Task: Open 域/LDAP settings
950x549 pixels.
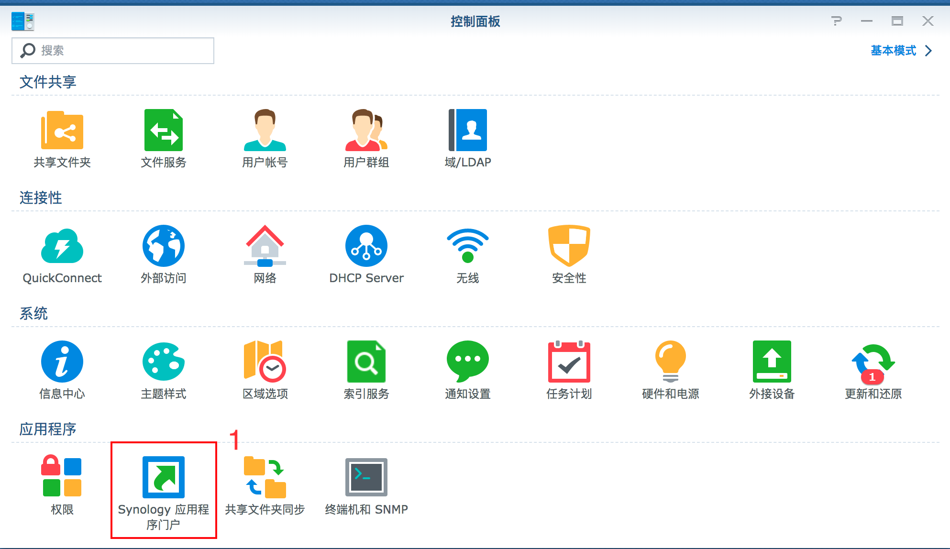Action: pyautogui.click(x=468, y=130)
